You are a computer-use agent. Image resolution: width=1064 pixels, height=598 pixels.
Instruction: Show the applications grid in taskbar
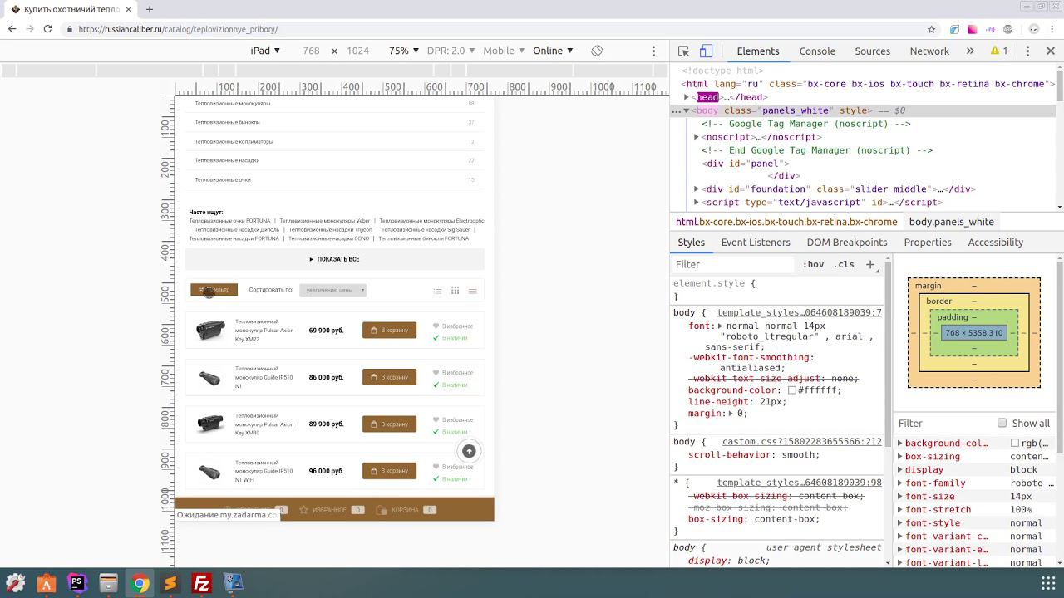tap(1048, 583)
